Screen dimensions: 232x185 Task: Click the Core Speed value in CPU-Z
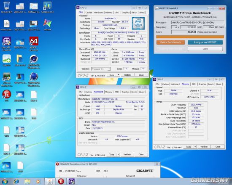(x=100, y=52)
